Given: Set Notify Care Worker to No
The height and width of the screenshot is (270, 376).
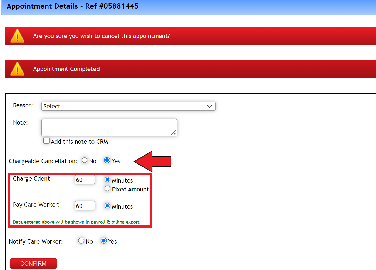Looking at the screenshot, I should 81,241.
